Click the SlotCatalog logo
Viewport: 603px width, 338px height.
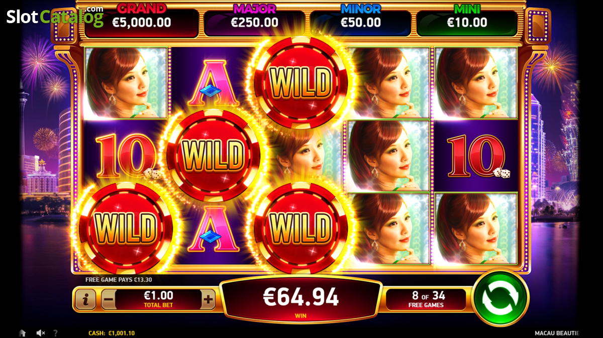click(x=55, y=17)
